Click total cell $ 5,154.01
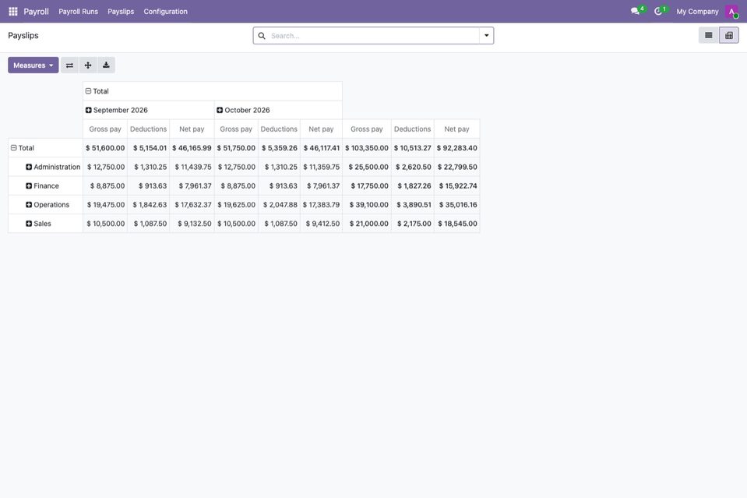 point(149,148)
